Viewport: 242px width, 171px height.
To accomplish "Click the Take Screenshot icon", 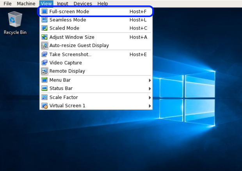I will click(x=44, y=54).
